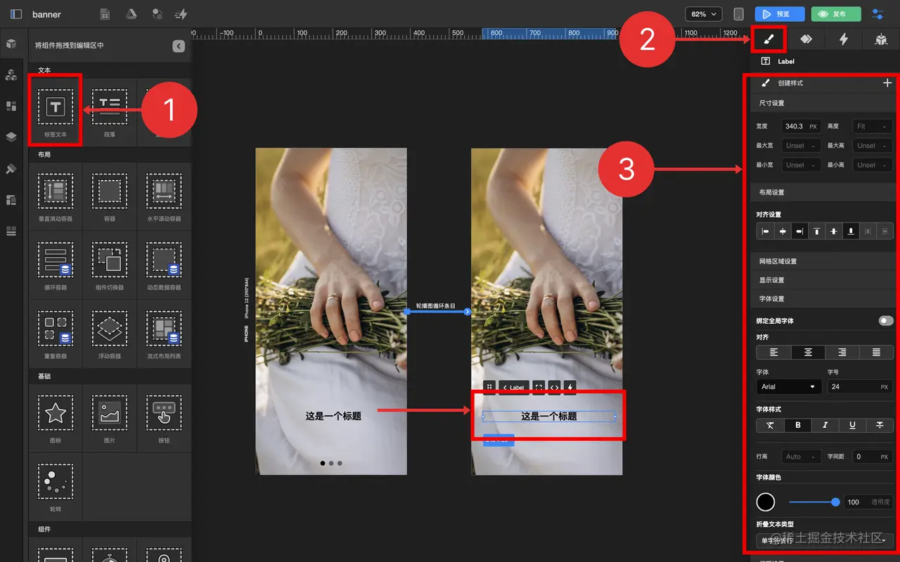The height and width of the screenshot is (562, 900).
Task: Open the black font color swatch
Action: click(x=766, y=502)
